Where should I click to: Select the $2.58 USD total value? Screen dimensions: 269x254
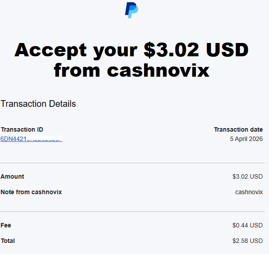coord(248,241)
